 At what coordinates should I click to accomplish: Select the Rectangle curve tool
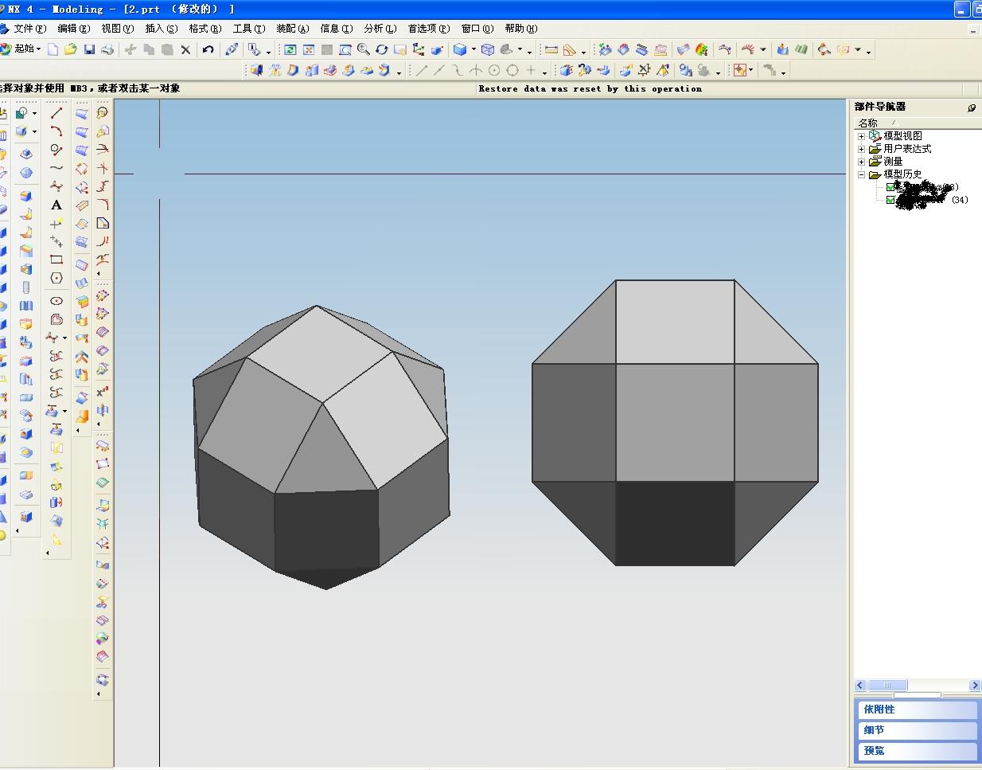[57, 260]
